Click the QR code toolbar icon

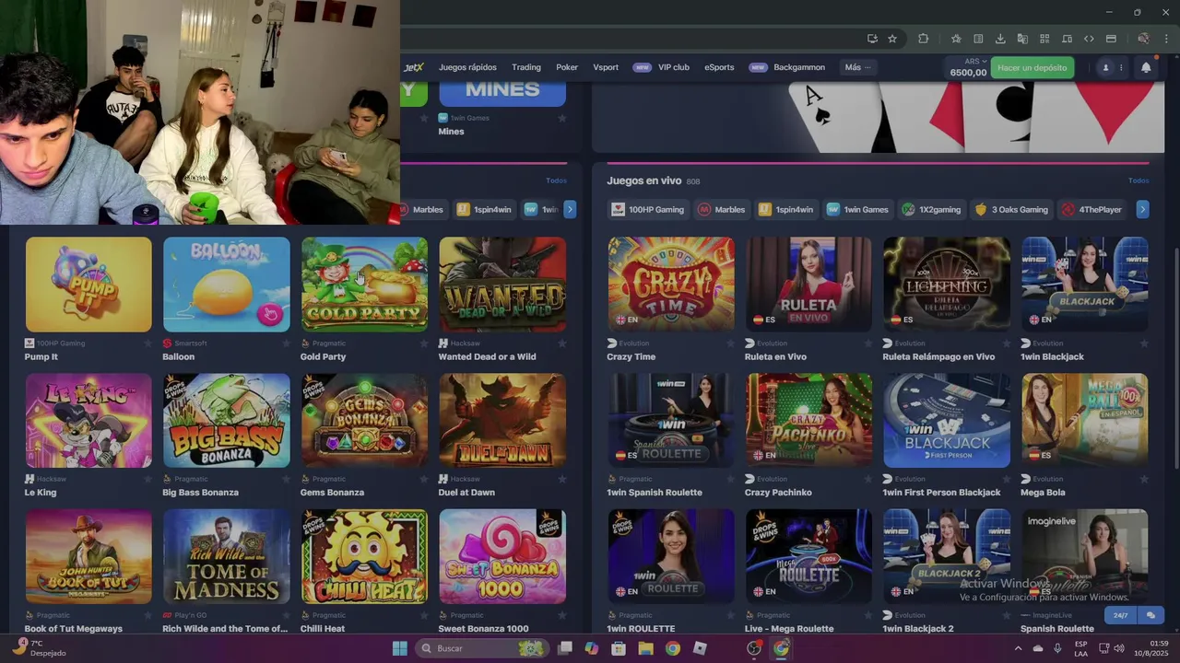1044,39
